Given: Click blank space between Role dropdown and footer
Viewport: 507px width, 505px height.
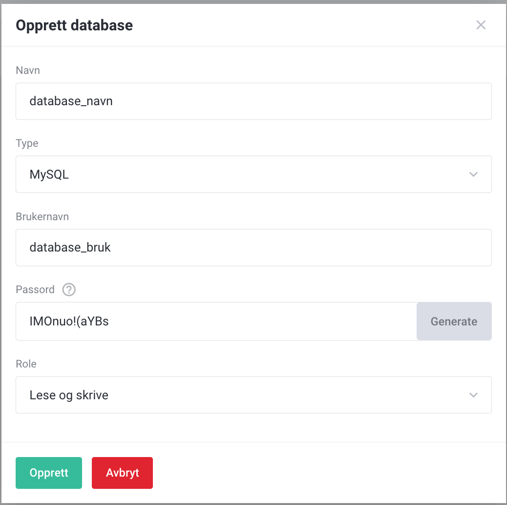Looking at the screenshot, I should [x=253, y=428].
